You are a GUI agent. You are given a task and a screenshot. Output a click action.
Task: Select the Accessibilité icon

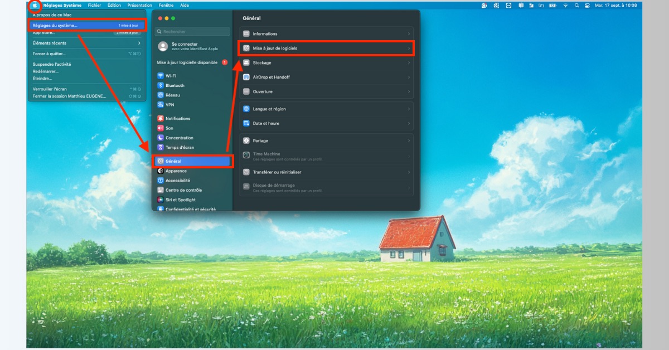click(161, 181)
